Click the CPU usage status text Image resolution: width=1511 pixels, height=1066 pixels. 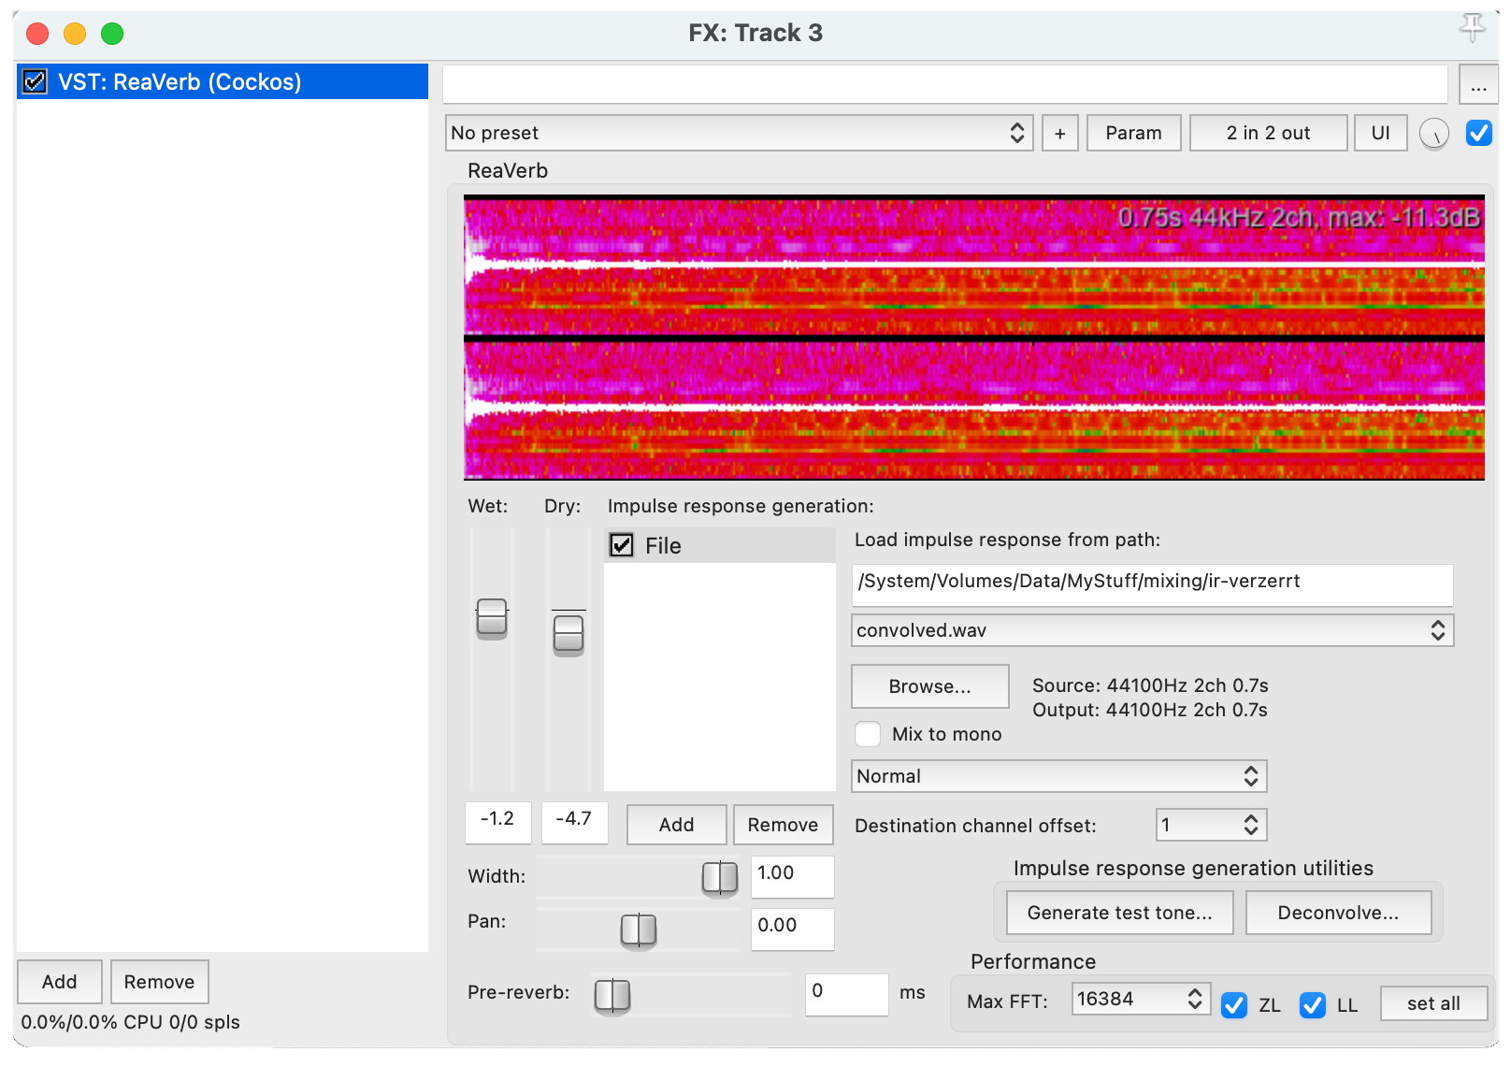tap(130, 1022)
